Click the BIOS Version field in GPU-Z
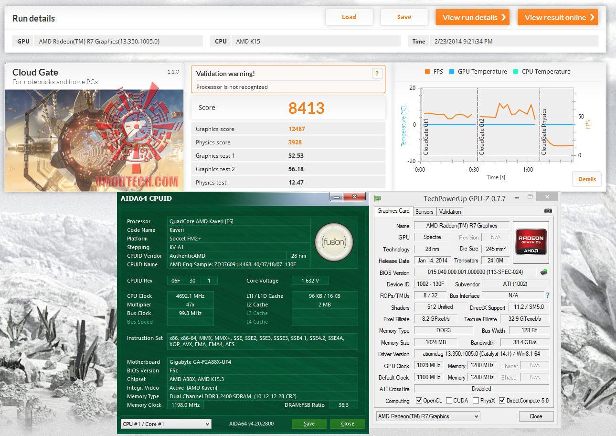This screenshot has height=436, width=616. pos(475,272)
